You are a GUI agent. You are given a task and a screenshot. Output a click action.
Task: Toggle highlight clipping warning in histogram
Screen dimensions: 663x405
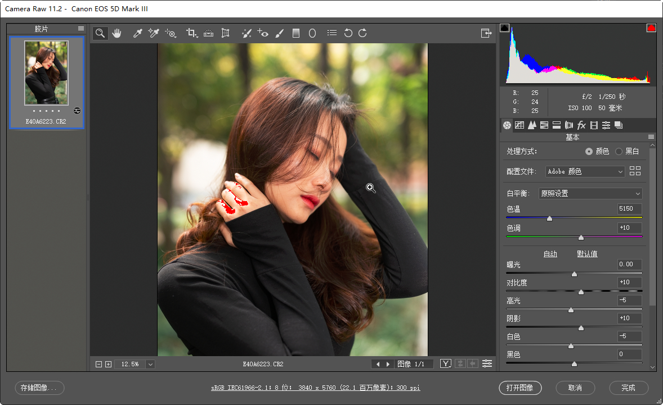click(651, 28)
